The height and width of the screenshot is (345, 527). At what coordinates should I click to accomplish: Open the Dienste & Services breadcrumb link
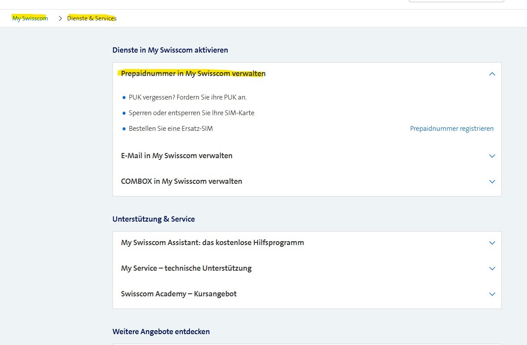click(92, 18)
